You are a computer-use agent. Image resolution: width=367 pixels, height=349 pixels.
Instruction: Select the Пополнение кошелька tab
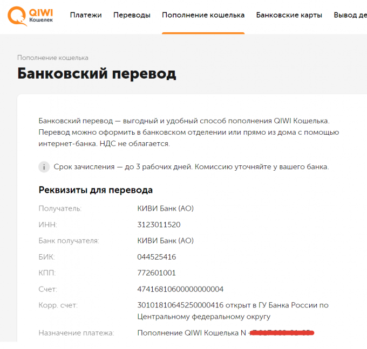pyautogui.click(x=203, y=15)
